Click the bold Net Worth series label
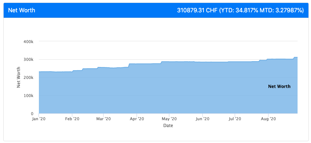This screenshot has height=143, width=311. coord(279,87)
